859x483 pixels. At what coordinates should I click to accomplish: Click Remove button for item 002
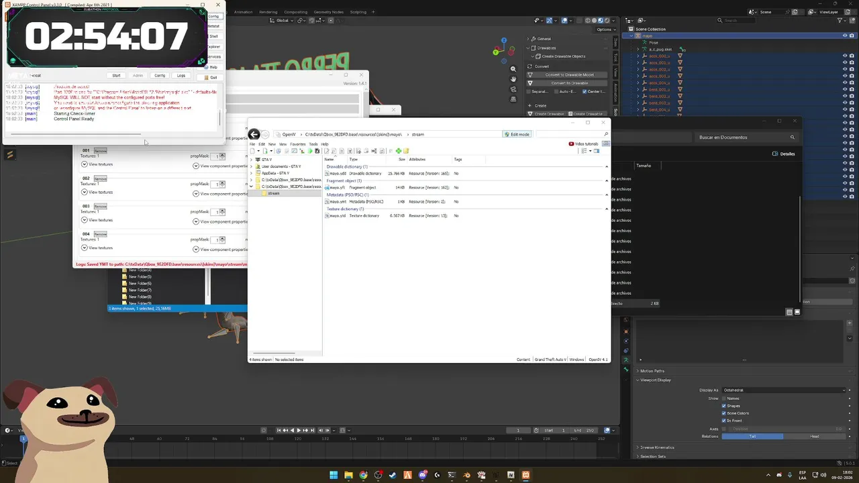point(100,178)
